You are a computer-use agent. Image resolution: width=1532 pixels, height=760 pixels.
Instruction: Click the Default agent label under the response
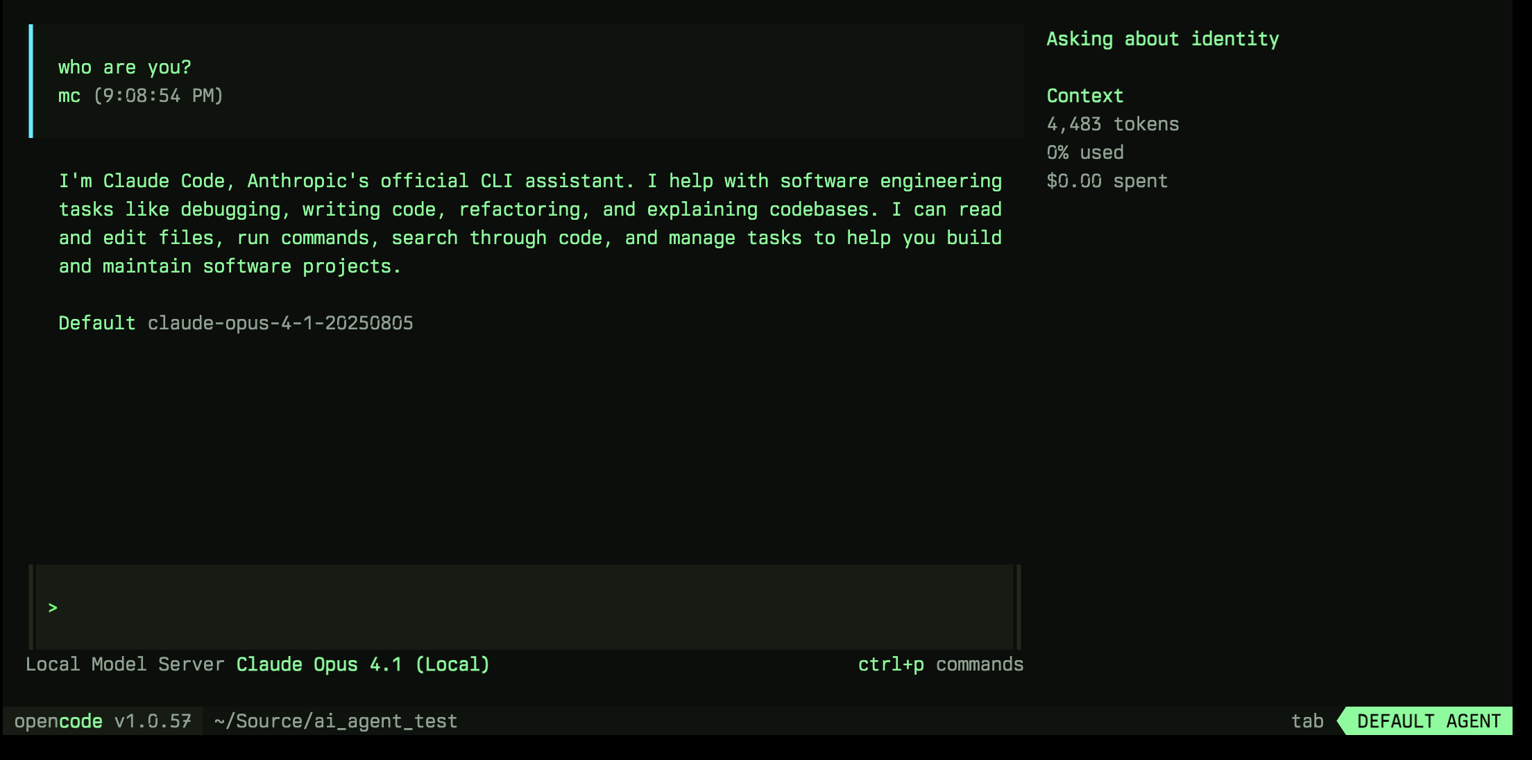[96, 323]
